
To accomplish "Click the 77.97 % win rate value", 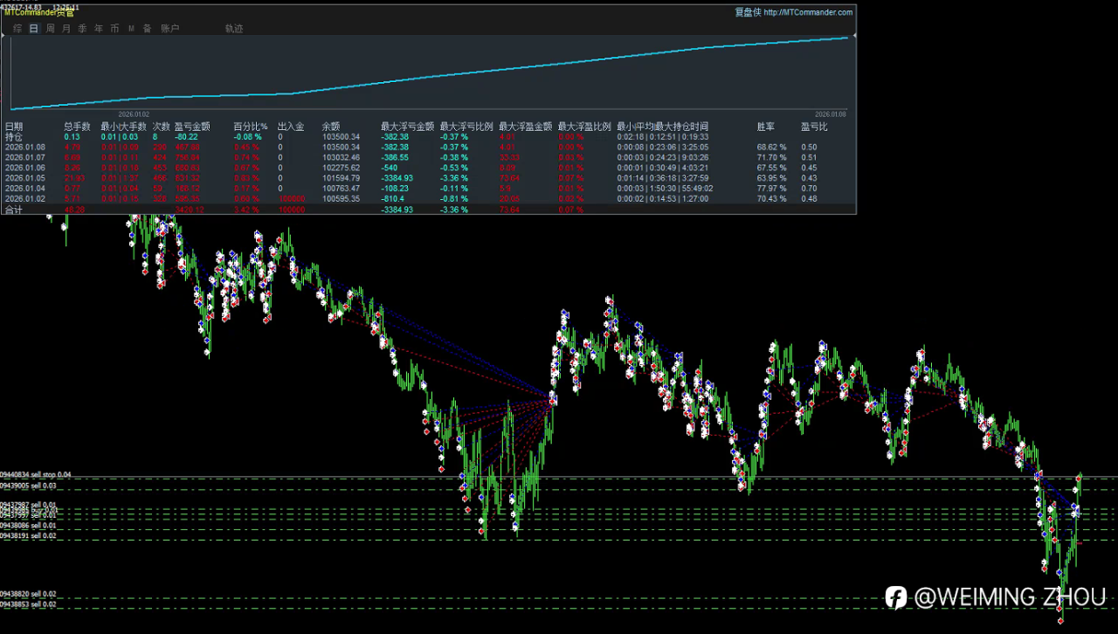I will pos(771,189).
